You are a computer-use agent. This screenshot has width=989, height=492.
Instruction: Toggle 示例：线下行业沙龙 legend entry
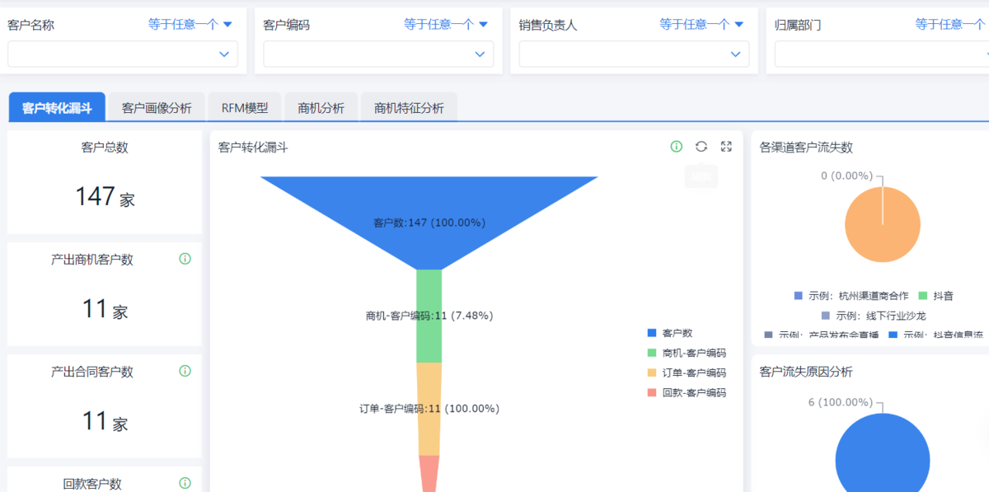(874, 316)
